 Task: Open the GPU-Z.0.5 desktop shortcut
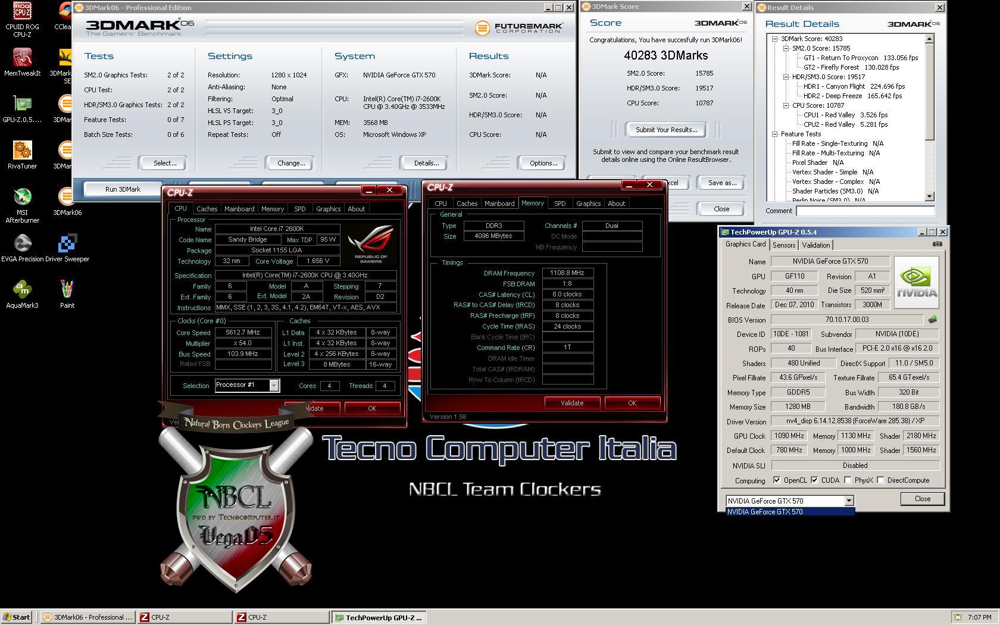coord(22,109)
